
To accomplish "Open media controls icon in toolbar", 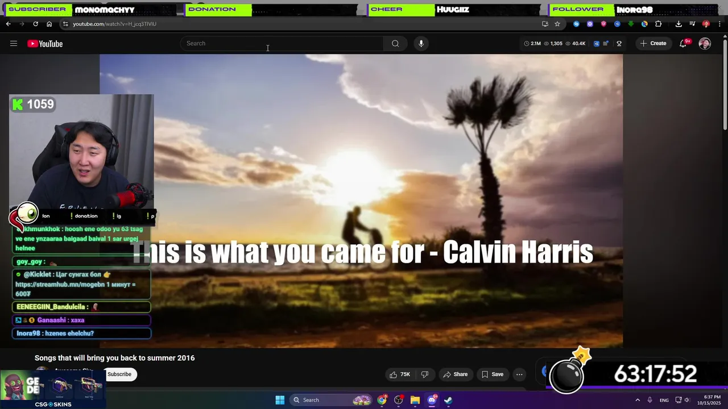I will (x=692, y=24).
